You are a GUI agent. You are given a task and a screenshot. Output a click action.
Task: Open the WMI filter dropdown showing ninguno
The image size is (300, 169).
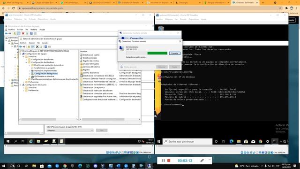[70, 131]
